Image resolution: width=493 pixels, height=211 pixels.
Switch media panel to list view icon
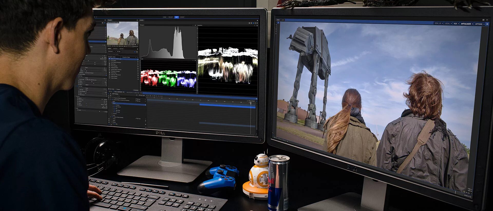pos(135,52)
